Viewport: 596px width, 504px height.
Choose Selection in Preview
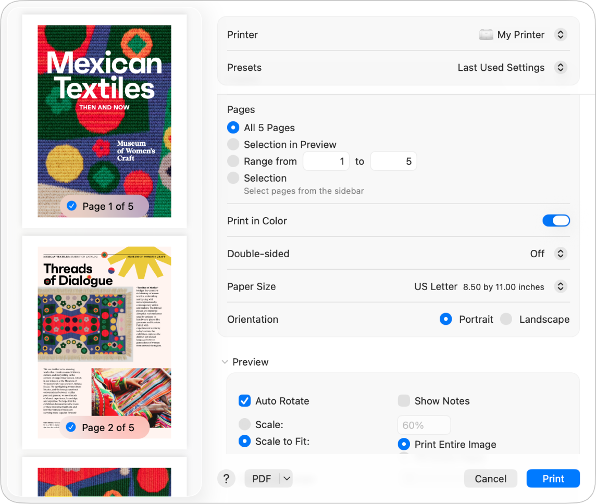click(233, 144)
